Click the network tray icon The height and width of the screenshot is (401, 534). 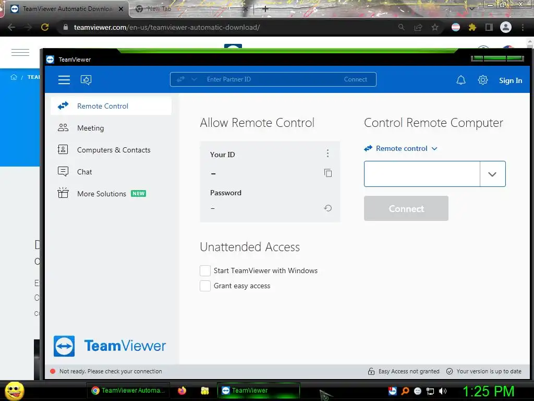click(430, 392)
